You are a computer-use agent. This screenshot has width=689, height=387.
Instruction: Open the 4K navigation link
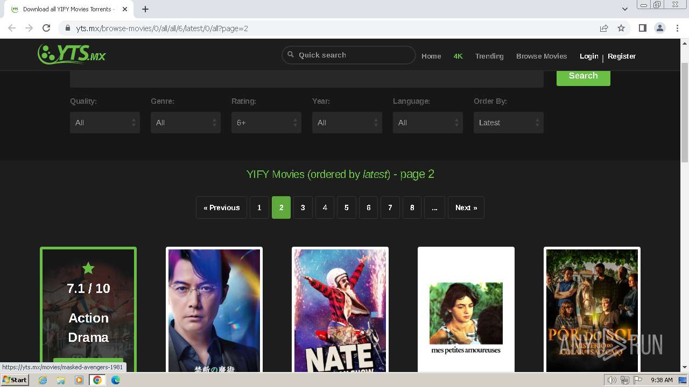click(458, 56)
